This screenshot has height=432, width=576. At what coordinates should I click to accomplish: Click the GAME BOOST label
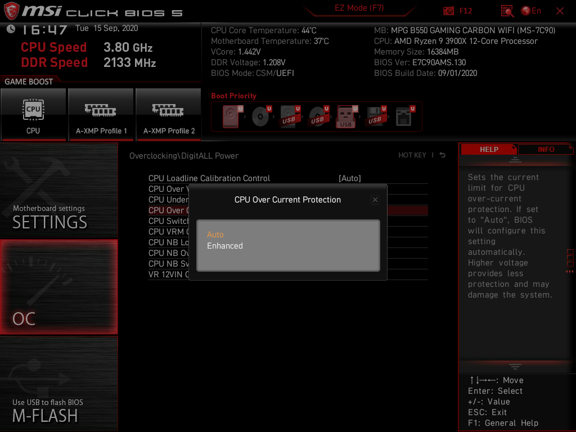click(29, 82)
